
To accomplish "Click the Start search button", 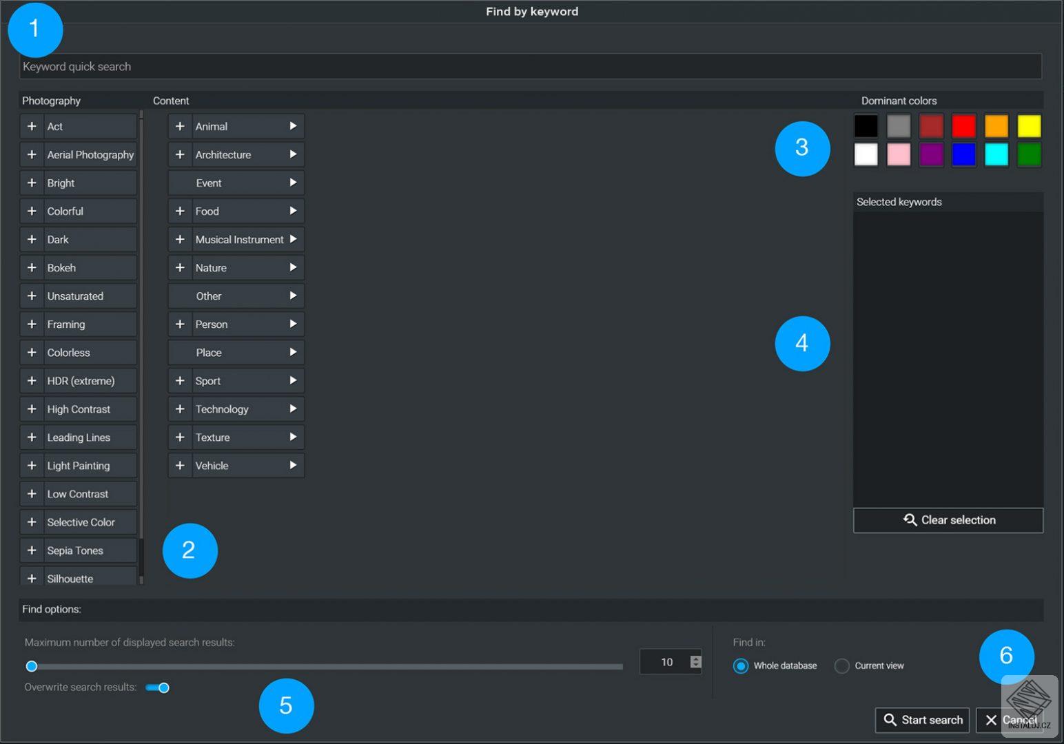I will click(923, 720).
